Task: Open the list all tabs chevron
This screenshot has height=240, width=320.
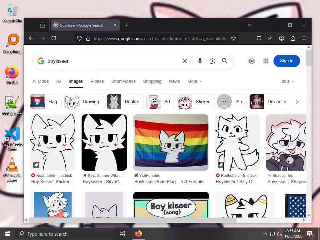Action: tap(250, 25)
